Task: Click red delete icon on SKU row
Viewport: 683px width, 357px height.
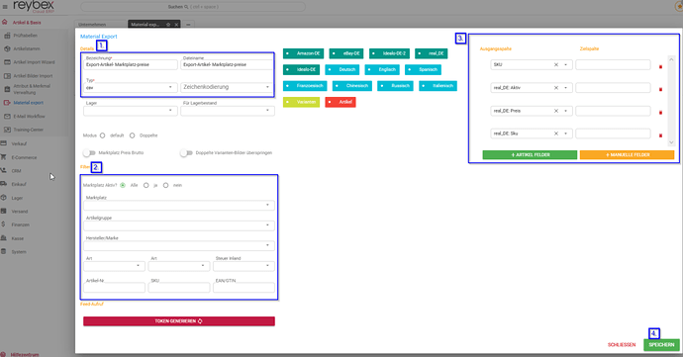Action: click(661, 66)
